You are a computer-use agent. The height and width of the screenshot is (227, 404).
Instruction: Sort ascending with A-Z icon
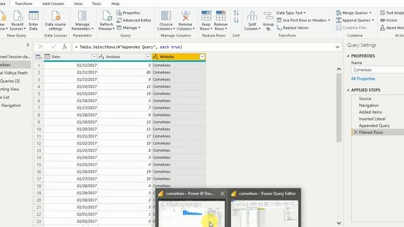(236, 13)
